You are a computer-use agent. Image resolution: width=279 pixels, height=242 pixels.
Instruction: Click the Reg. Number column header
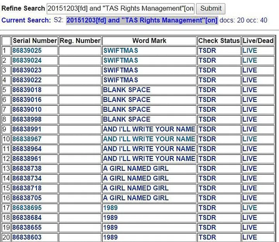click(80, 41)
